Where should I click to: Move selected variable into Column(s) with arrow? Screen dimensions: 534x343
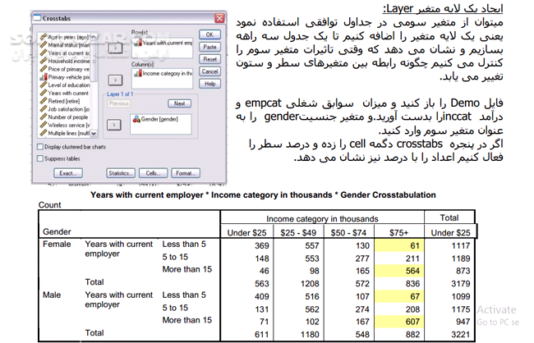[x=116, y=80]
